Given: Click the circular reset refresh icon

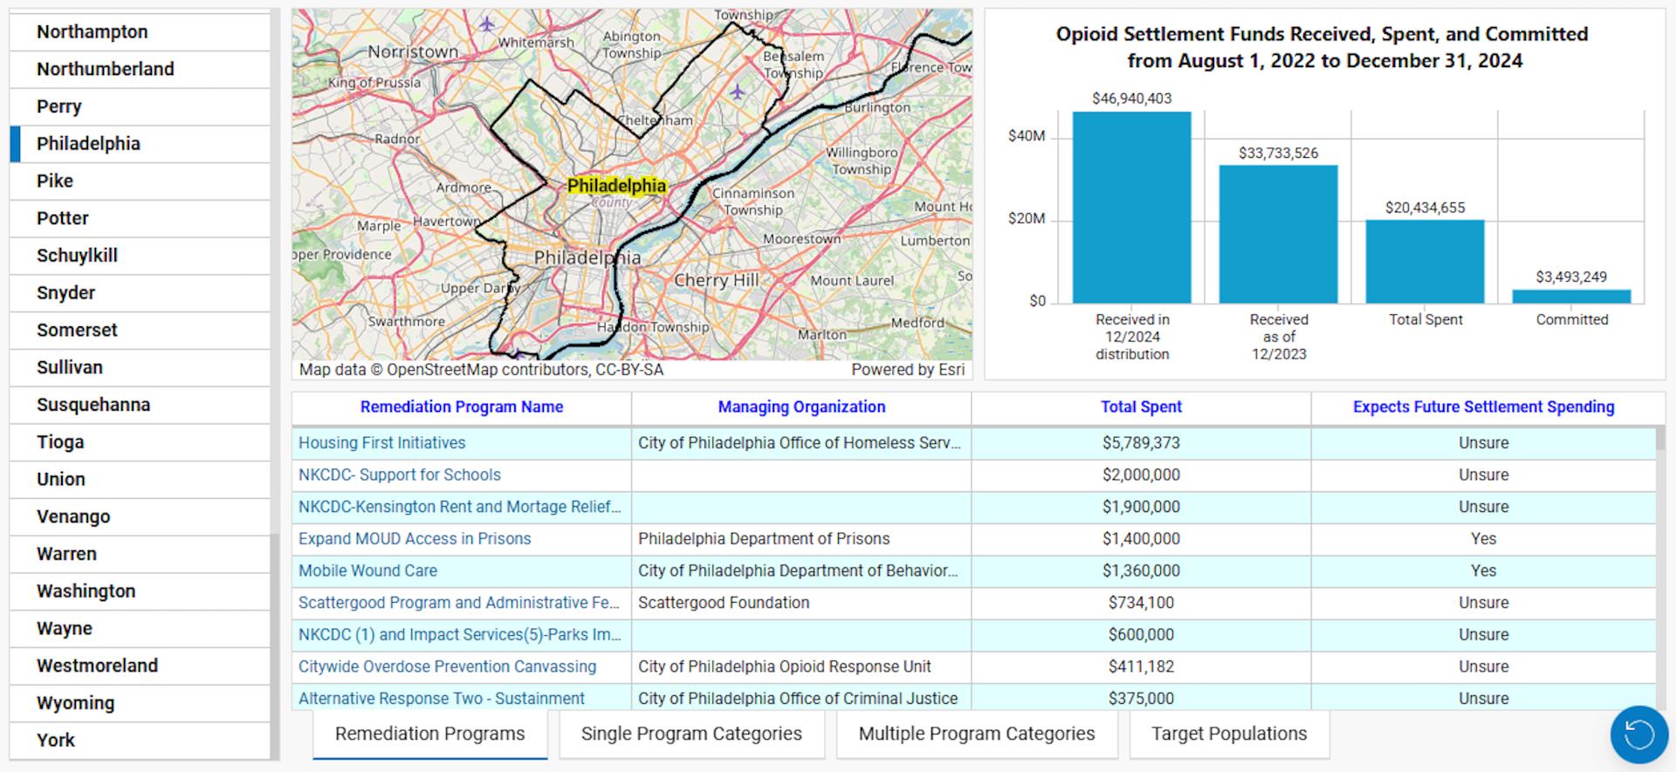Looking at the screenshot, I should click(x=1638, y=734).
